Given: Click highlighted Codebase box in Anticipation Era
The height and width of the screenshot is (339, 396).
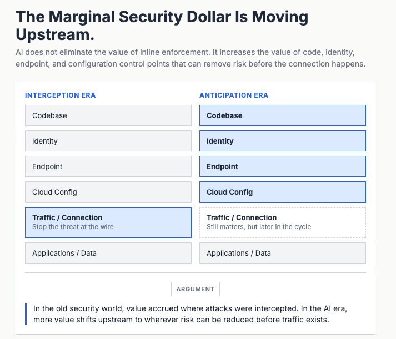Looking at the screenshot, I should (x=283, y=115).
